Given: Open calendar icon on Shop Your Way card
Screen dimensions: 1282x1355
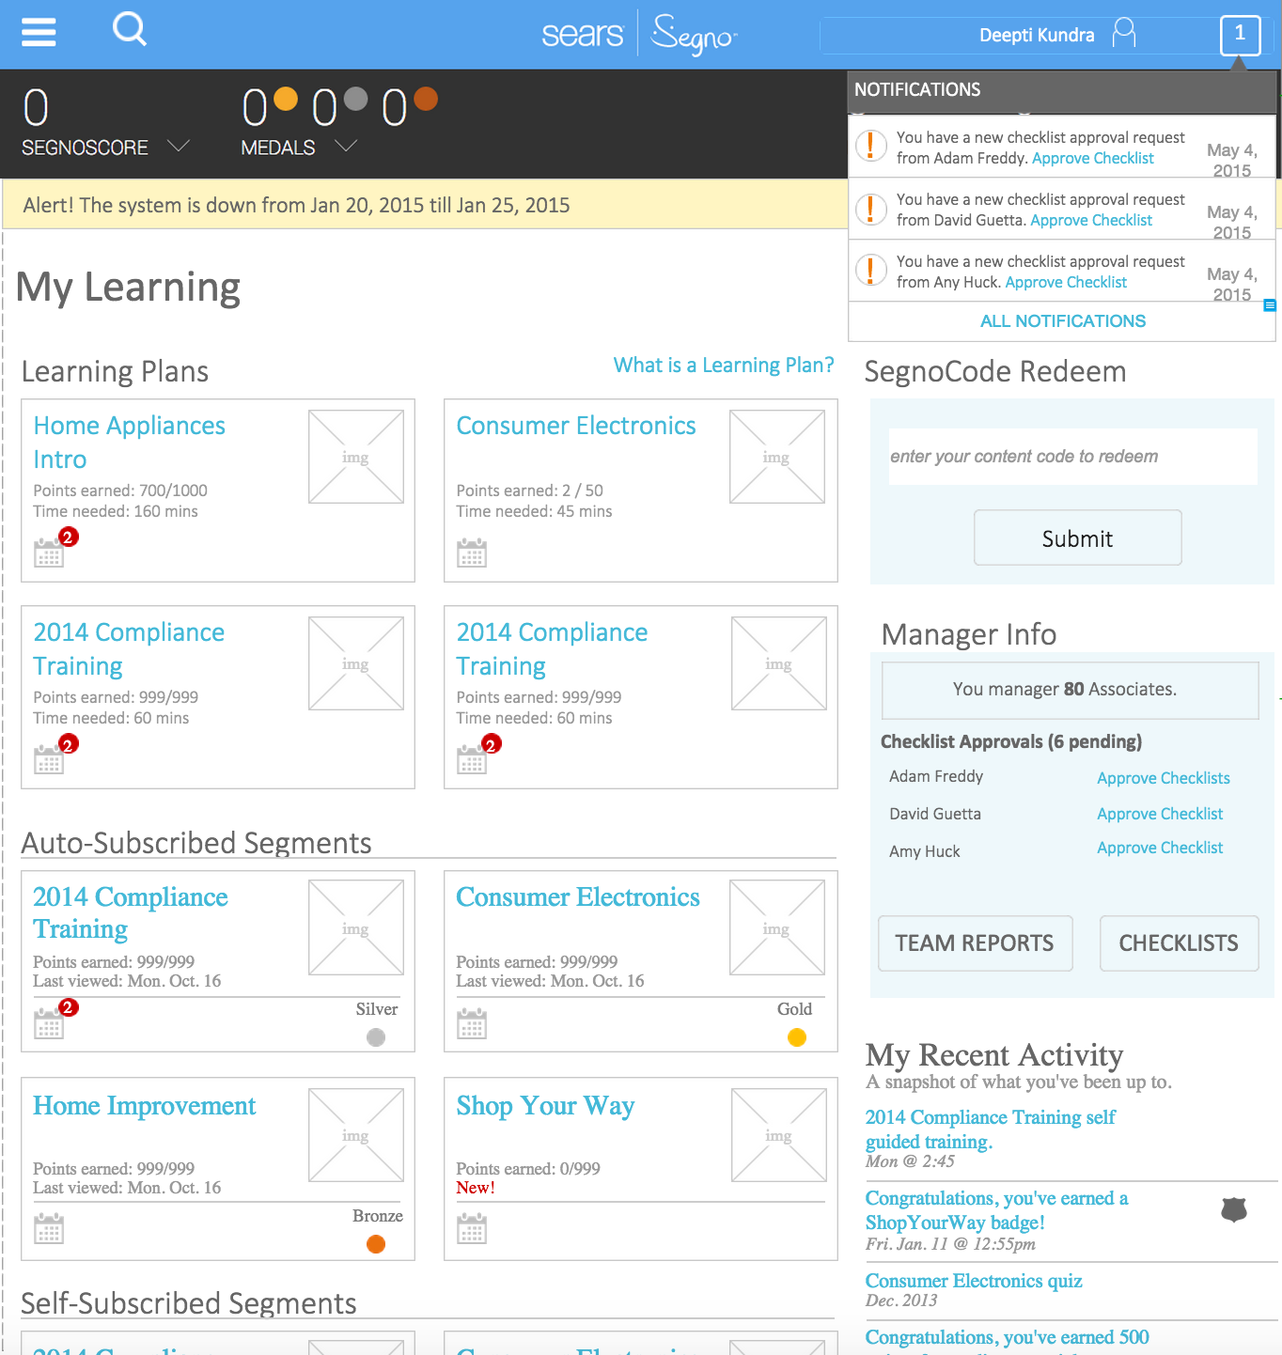Looking at the screenshot, I should click(x=472, y=1228).
